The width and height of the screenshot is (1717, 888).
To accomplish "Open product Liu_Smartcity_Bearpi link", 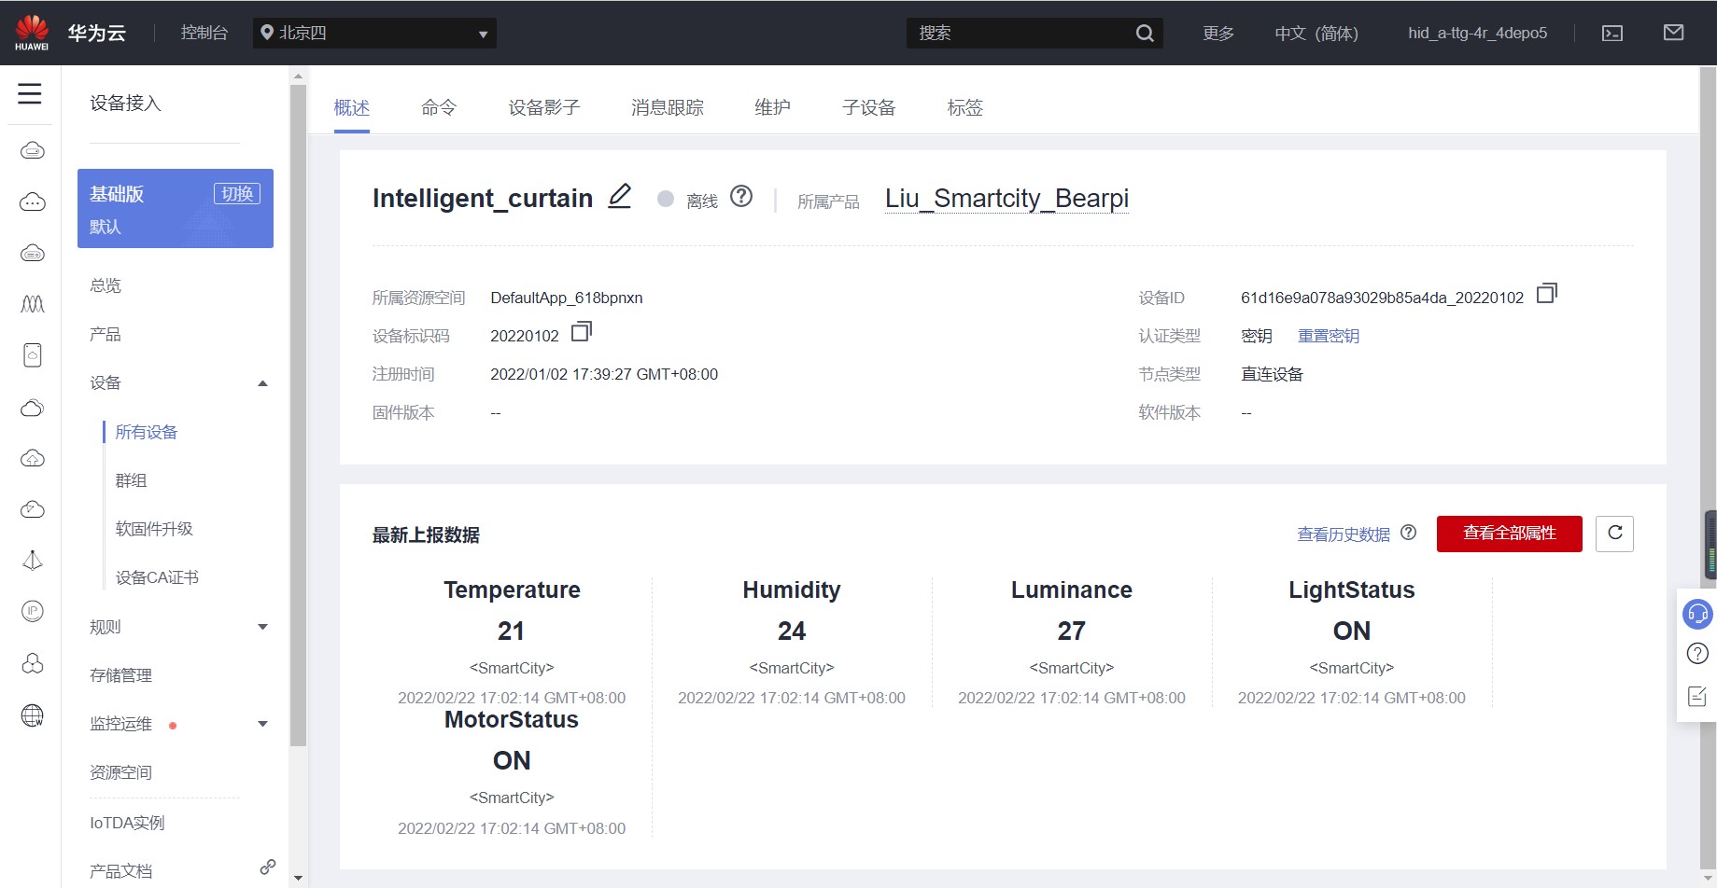I will click(x=1006, y=198).
